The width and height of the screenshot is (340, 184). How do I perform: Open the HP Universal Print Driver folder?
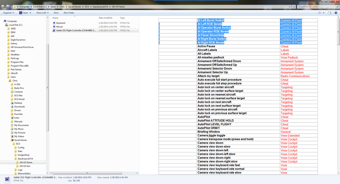coord(22,47)
